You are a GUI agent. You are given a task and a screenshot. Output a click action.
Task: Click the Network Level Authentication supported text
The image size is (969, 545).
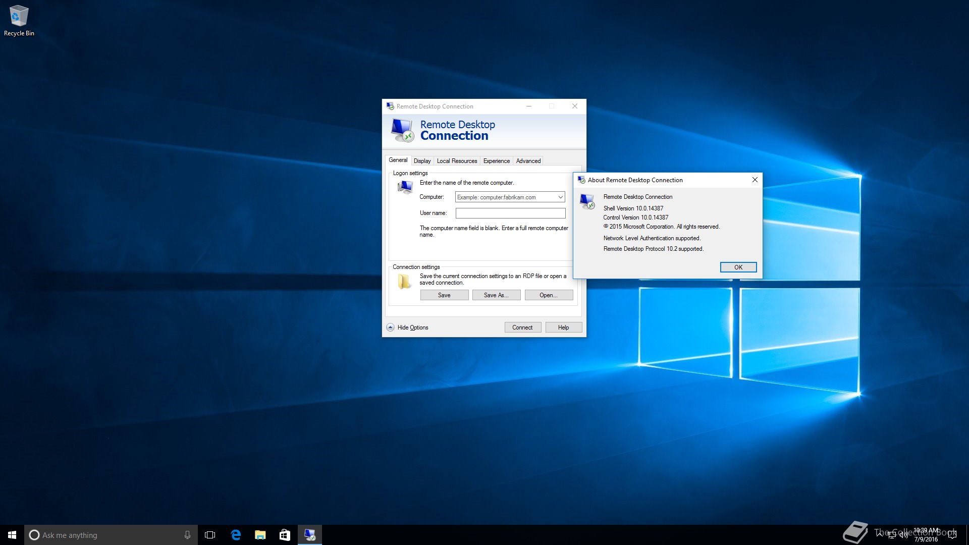tap(652, 238)
